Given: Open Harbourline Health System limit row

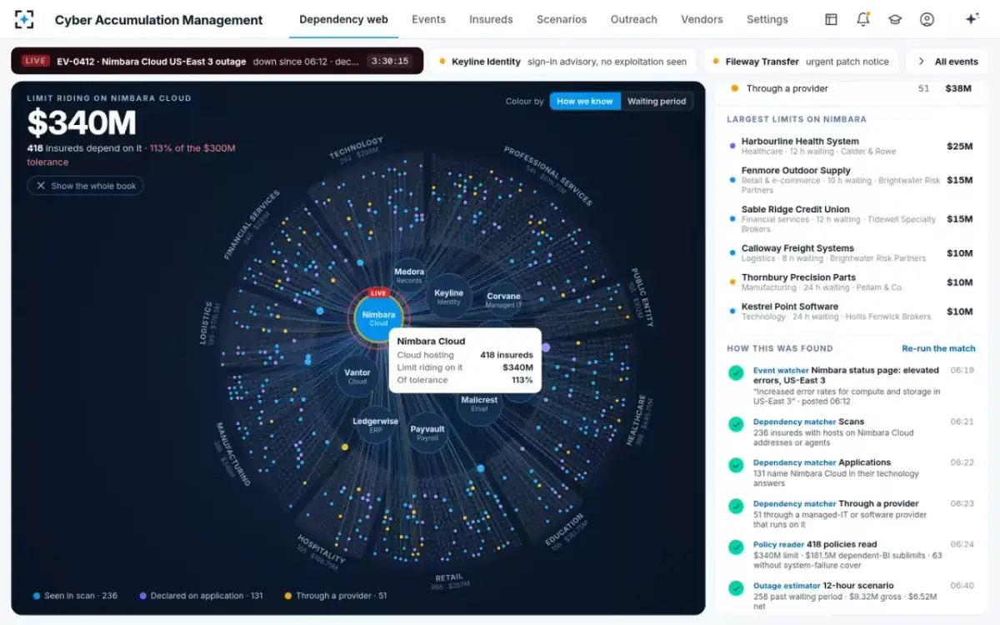Looking at the screenshot, I should click(x=850, y=146).
